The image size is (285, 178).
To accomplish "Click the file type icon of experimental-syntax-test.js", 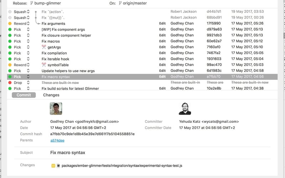I will pos(58,166).
